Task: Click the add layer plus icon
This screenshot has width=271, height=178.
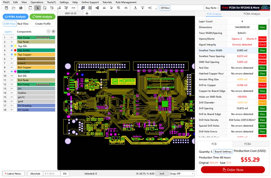Action: click(x=48, y=31)
